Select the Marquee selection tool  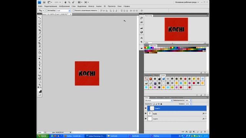40,21
